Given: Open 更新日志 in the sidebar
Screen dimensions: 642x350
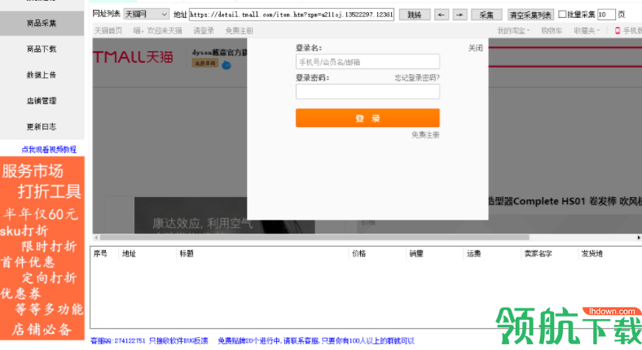Looking at the screenshot, I should [42, 127].
